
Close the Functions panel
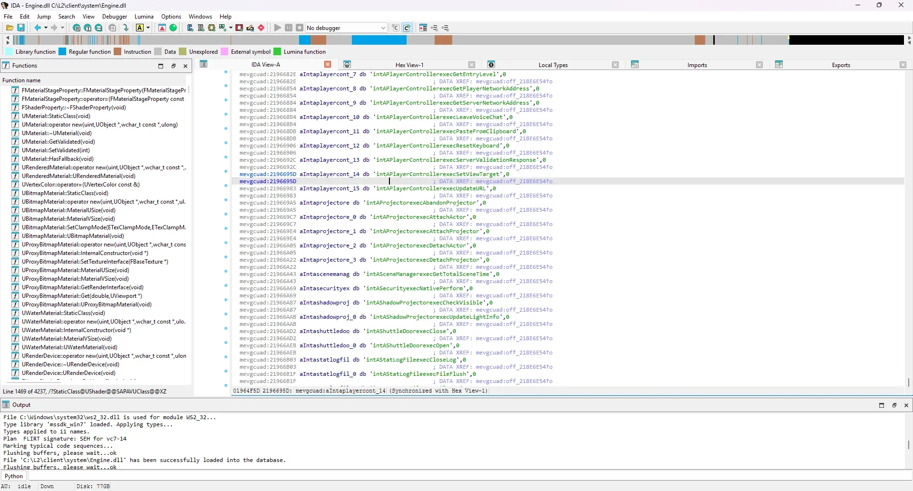pos(185,66)
